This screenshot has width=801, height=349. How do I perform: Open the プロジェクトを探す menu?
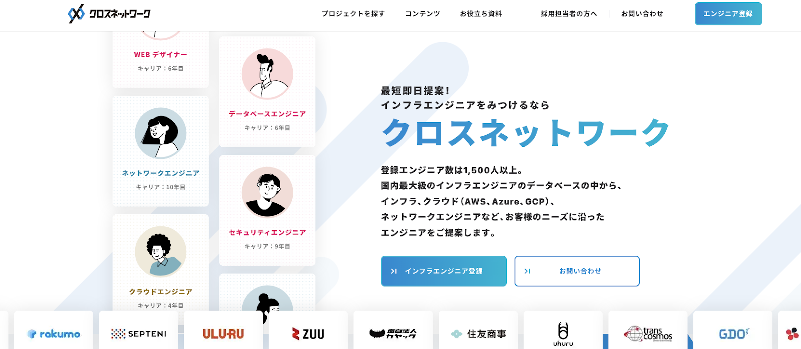point(353,14)
